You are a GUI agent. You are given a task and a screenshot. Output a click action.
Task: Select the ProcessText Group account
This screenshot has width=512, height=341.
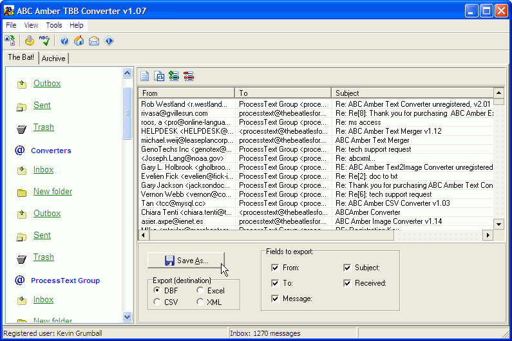click(65, 281)
